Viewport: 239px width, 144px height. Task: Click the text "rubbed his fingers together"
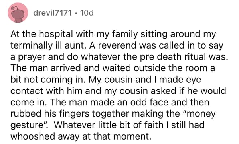point(70,114)
